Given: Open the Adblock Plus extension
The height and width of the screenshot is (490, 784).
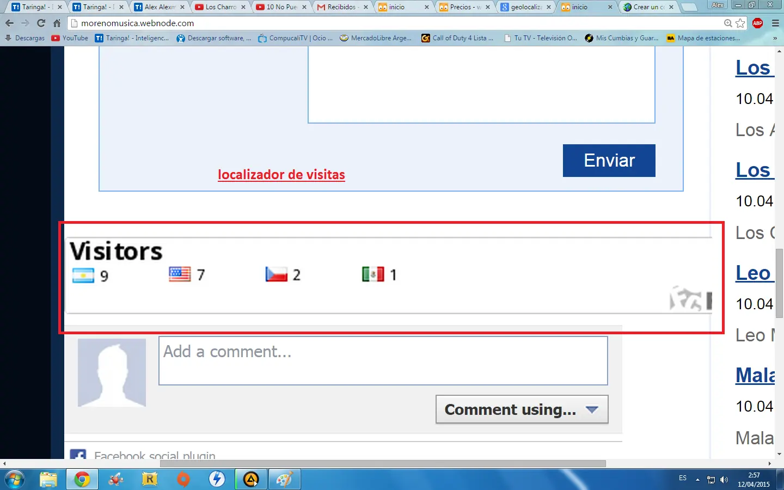Looking at the screenshot, I should click(757, 23).
